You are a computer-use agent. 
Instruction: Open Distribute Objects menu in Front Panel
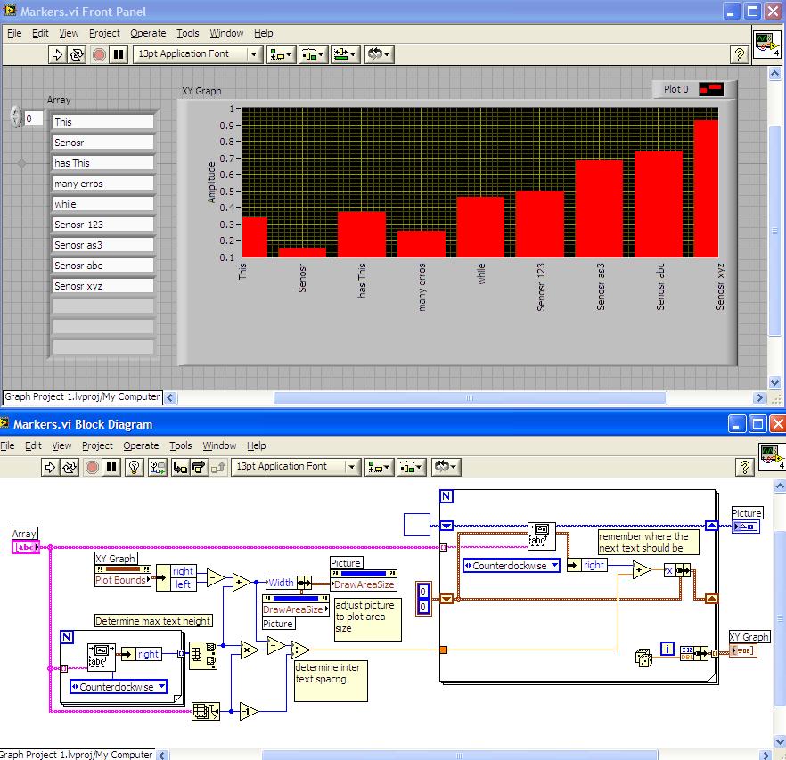314,54
